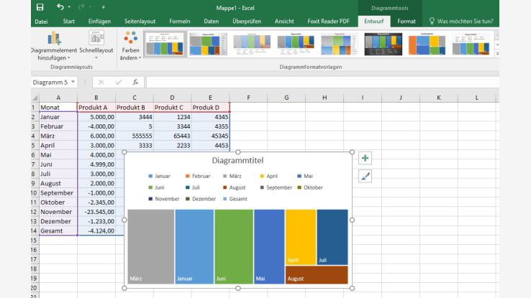This screenshot has width=531, height=298.
Task: Click the fx insert function icon
Action: point(135,82)
